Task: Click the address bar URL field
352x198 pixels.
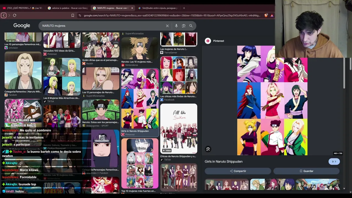Action: 172,15
